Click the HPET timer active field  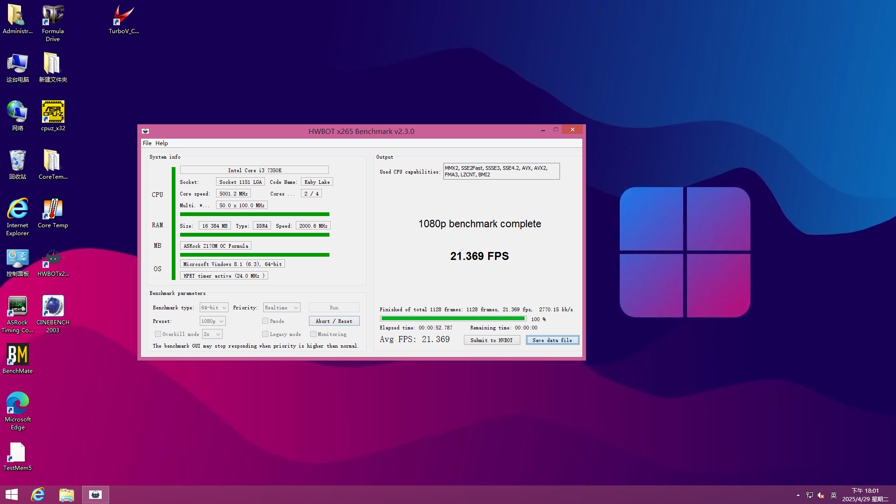(x=224, y=276)
